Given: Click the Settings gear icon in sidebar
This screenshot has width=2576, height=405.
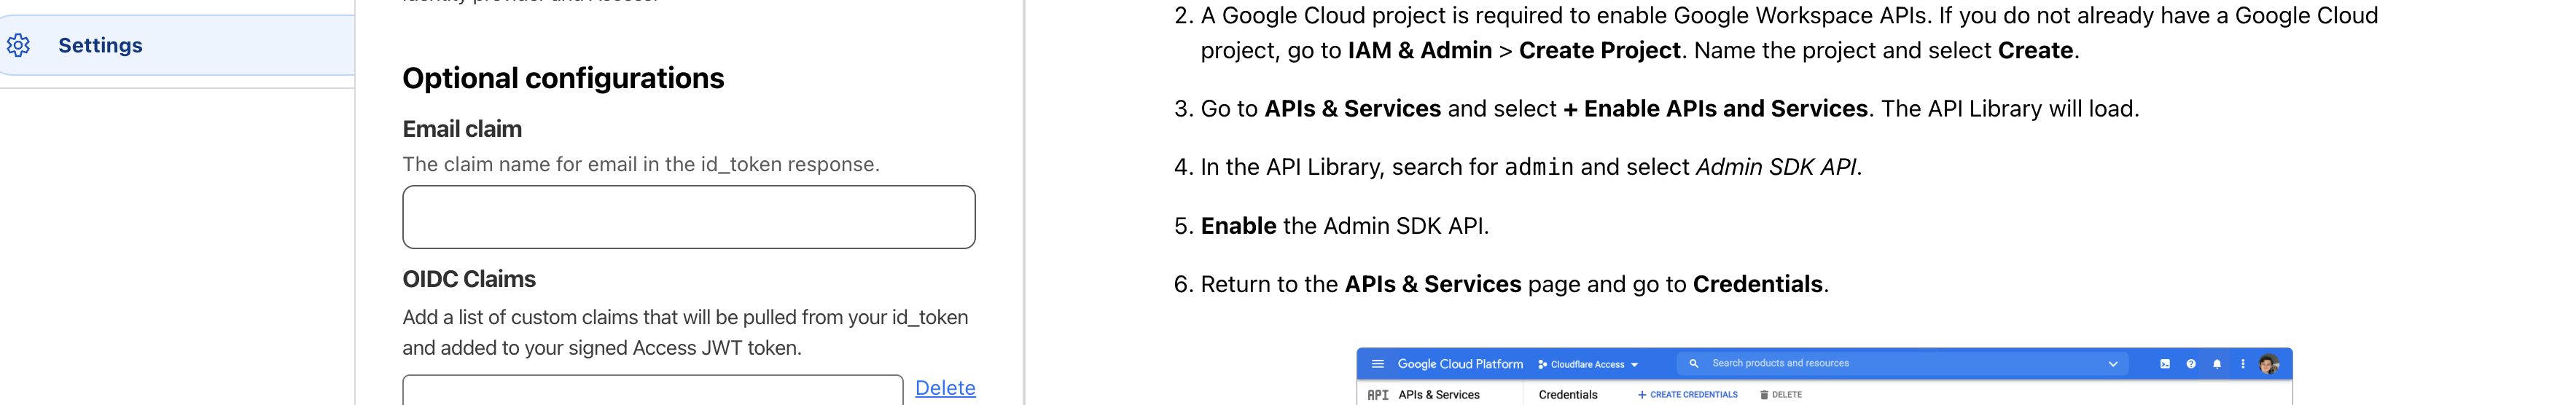Looking at the screenshot, I should tap(19, 45).
